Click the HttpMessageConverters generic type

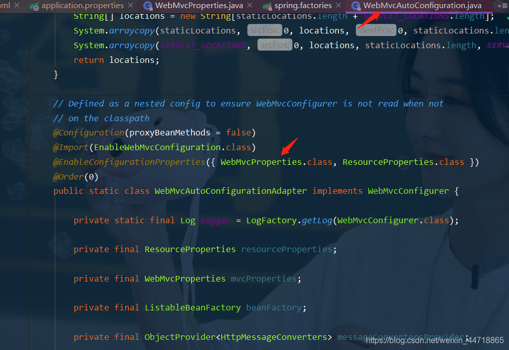pyautogui.click(x=274, y=337)
